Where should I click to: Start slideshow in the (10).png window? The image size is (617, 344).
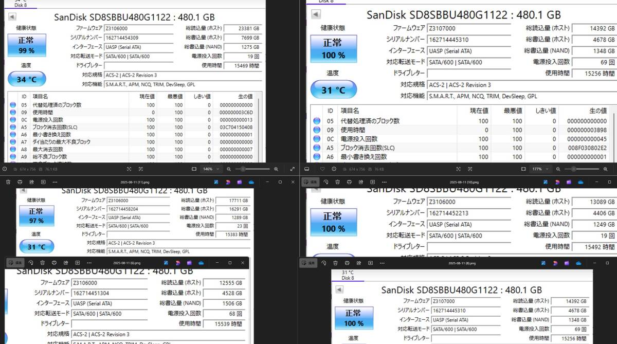pos(373,182)
